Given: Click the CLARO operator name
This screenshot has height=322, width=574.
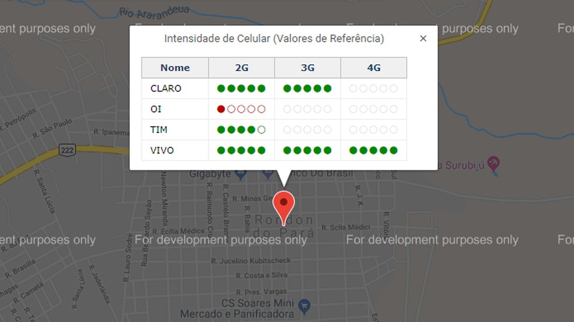Looking at the screenshot, I should pyautogui.click(x=166, y=89).
